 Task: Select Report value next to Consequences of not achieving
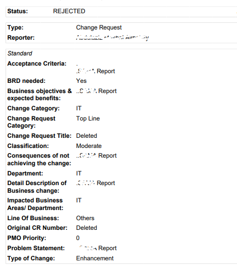pyautogui.click(x=108, y=156)
